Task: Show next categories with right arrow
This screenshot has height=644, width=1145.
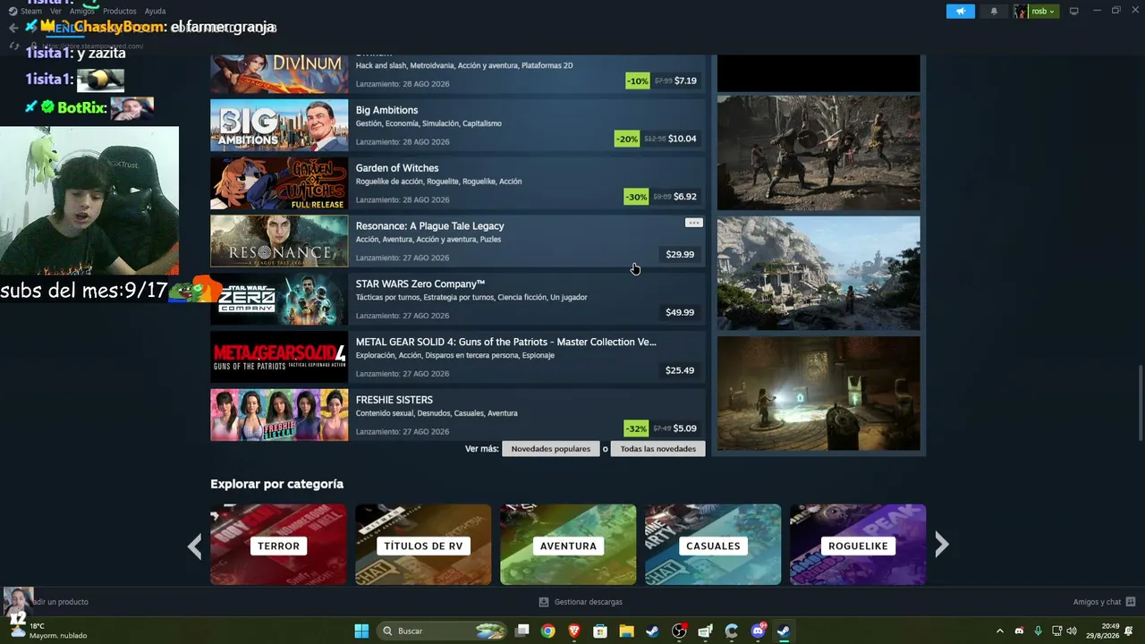Action: (x=941, y=545)
